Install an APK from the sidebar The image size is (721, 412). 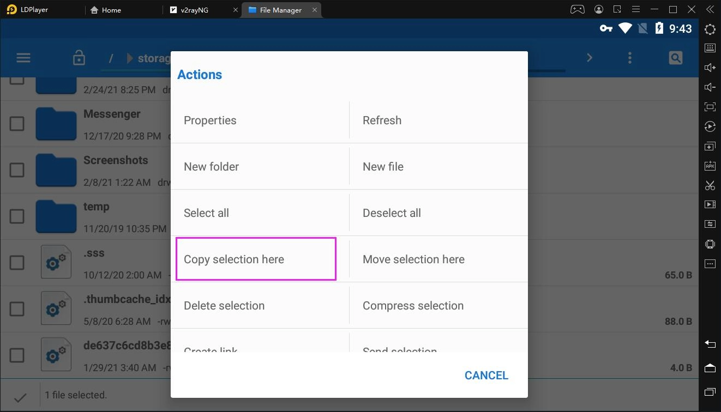click(710, 165)
